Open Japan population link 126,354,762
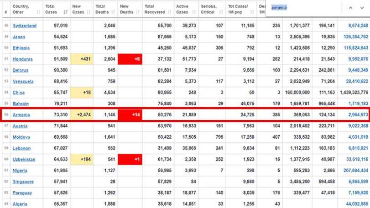Screen dimensions: 370x208 tap(356, 36)
